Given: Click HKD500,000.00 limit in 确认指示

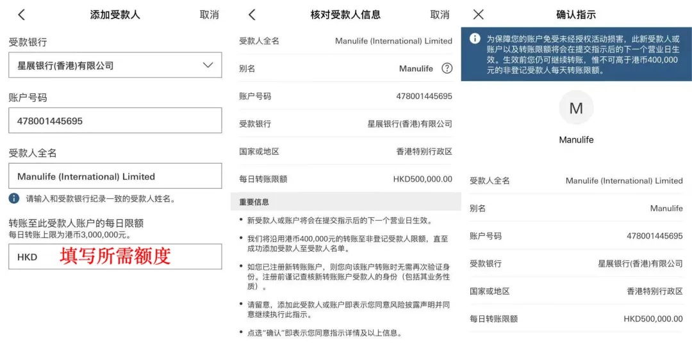Looking at the screenshot, I should click(x=653, y=319).
